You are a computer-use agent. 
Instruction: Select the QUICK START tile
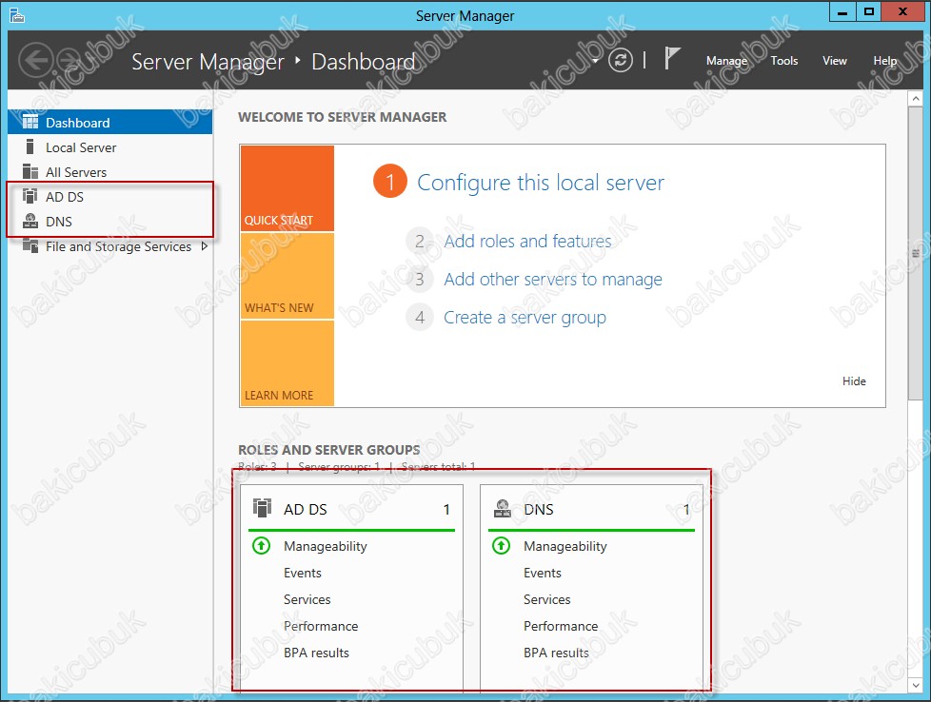[287, 188]
